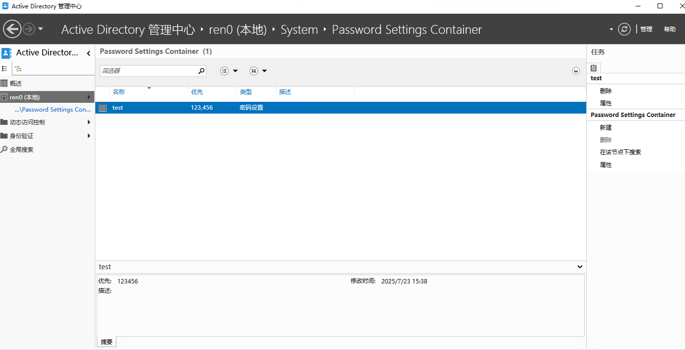Viewport: 685px width, 350px height.
Task: Click the Active Directory 管理中心 breadcrumb
Action: click(128, 29)
